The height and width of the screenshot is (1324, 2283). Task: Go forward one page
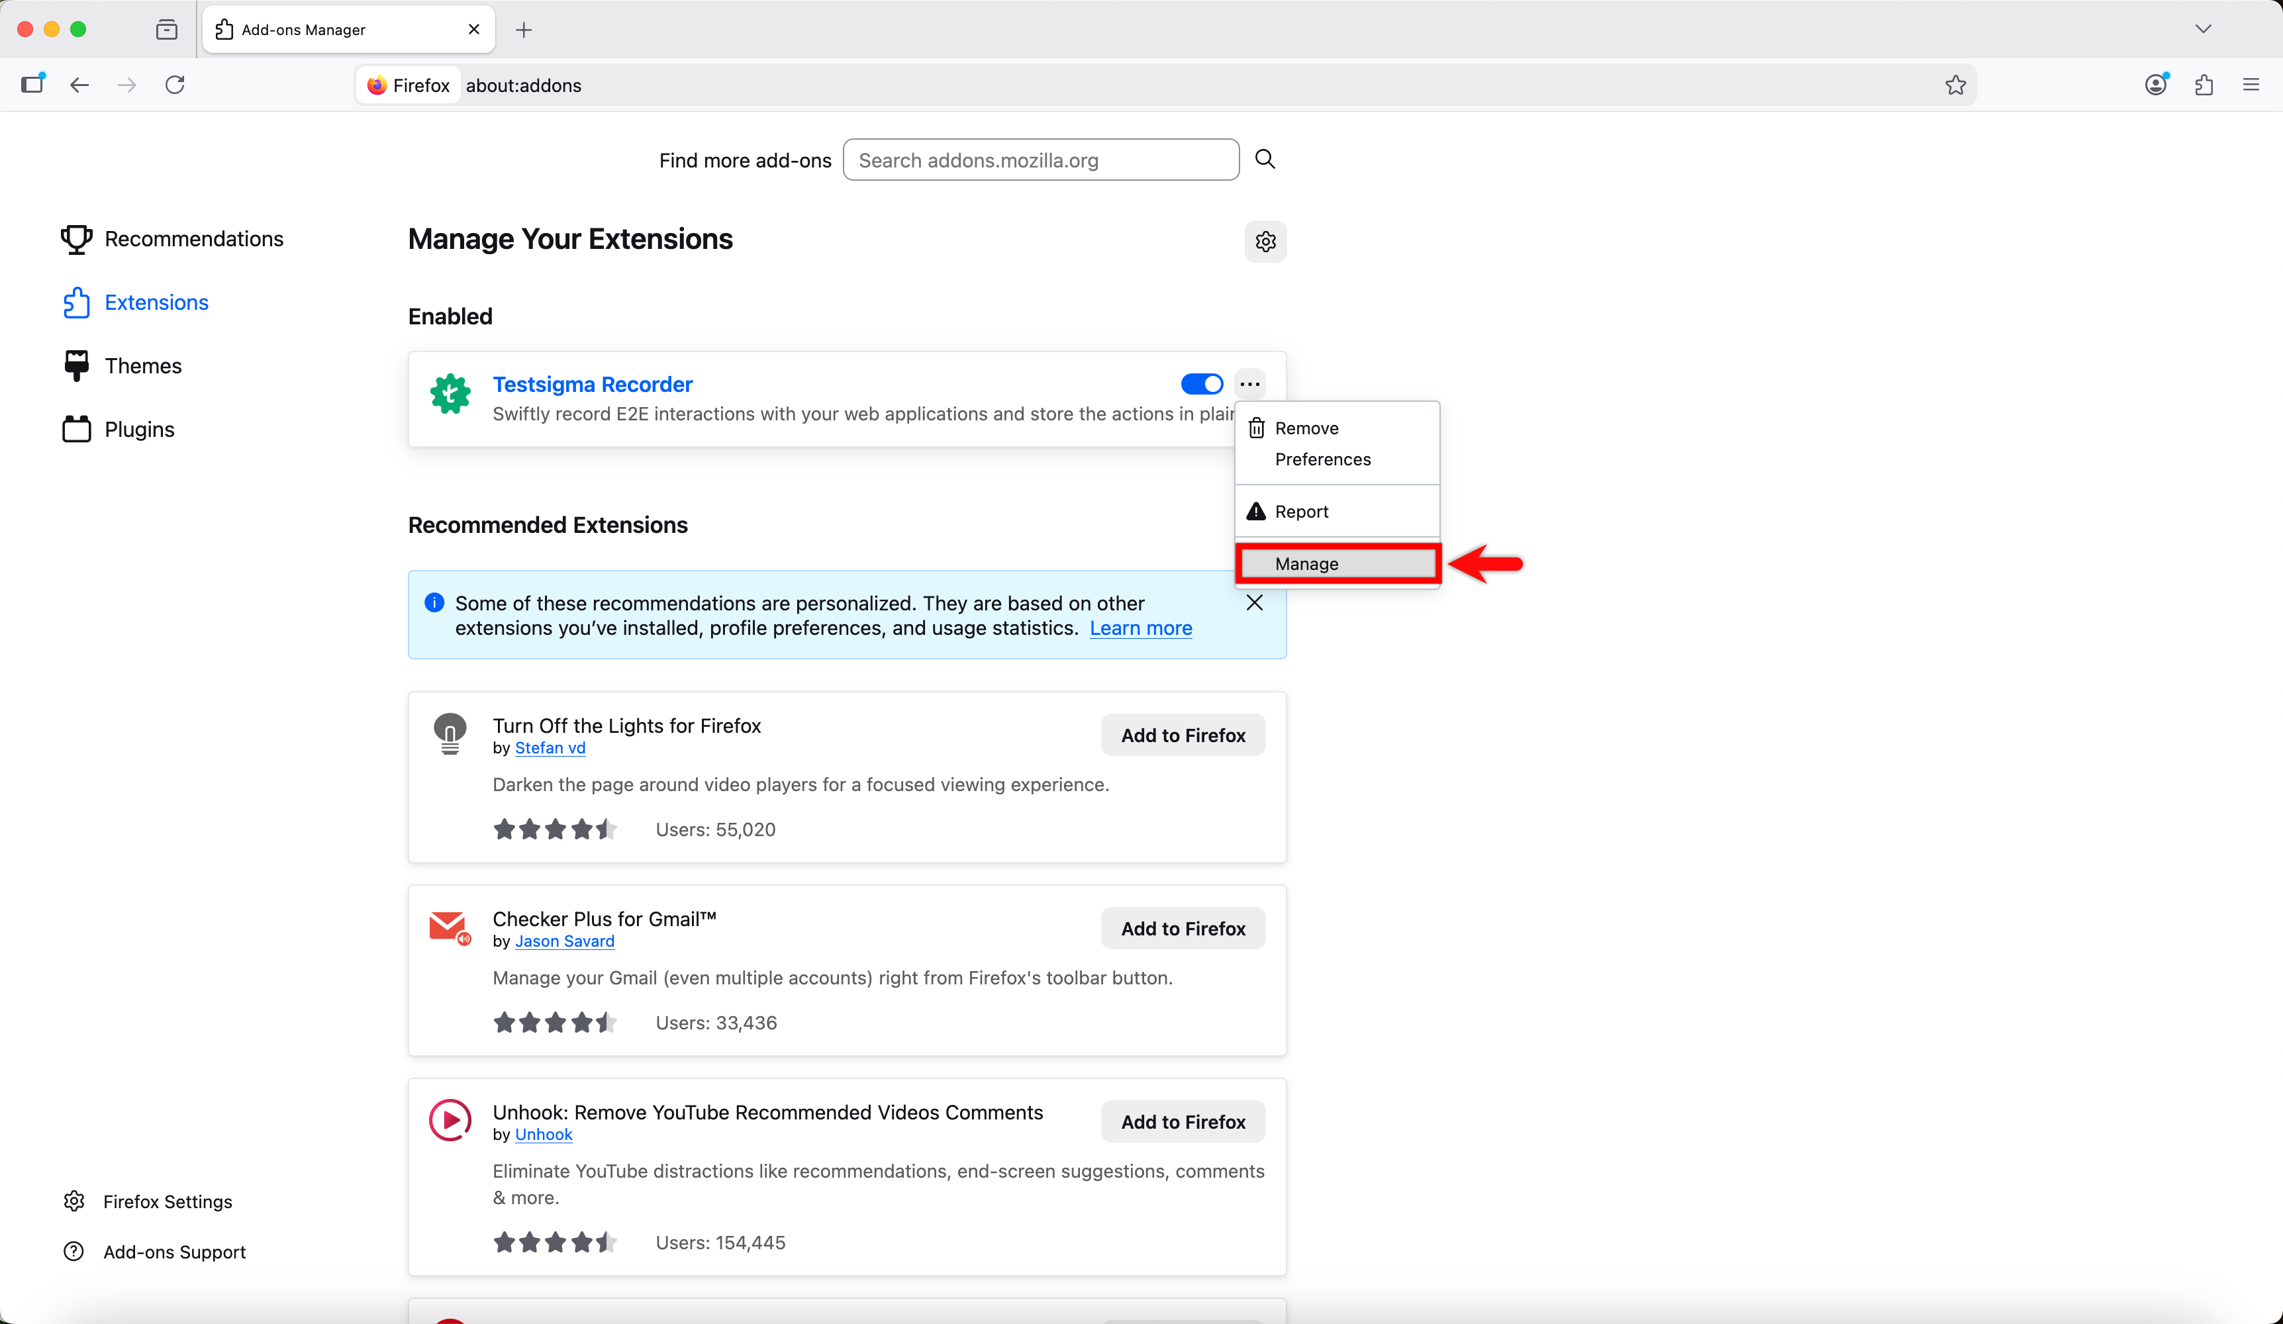(x=127, y=85)
